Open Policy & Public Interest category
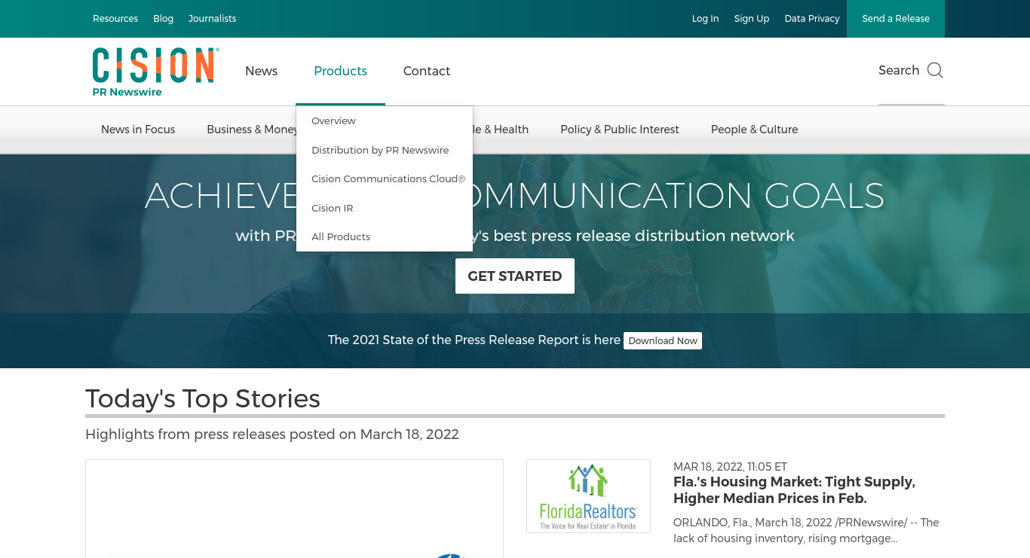The image size is (1030, 558). [x=620, y=130]
